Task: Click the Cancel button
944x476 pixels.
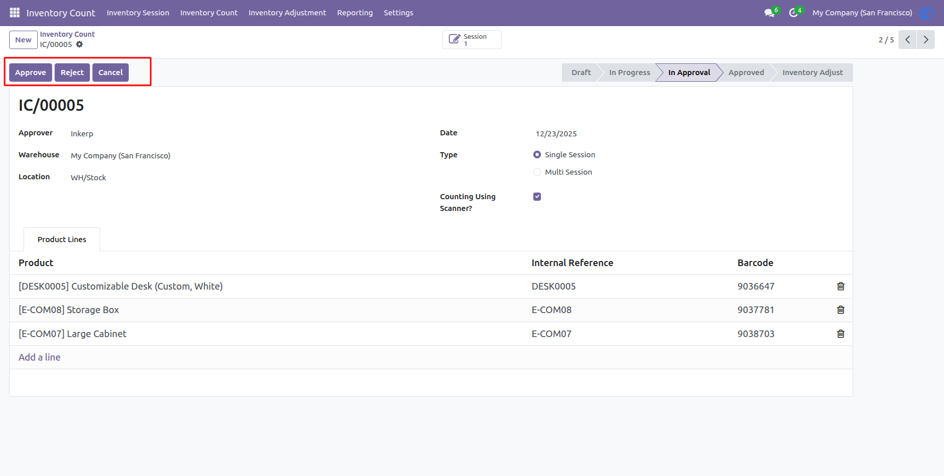Action: (x=110, y=73)
